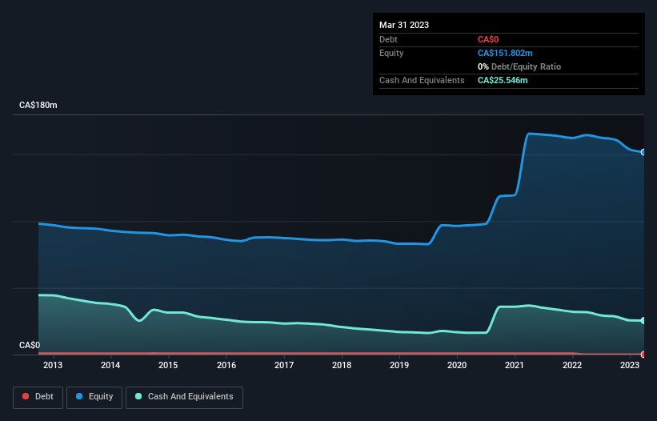Viewport: 657px width, 421px height.
Task: Click the tooltip Cash And Equivalents label
Action: click(422, 80)
